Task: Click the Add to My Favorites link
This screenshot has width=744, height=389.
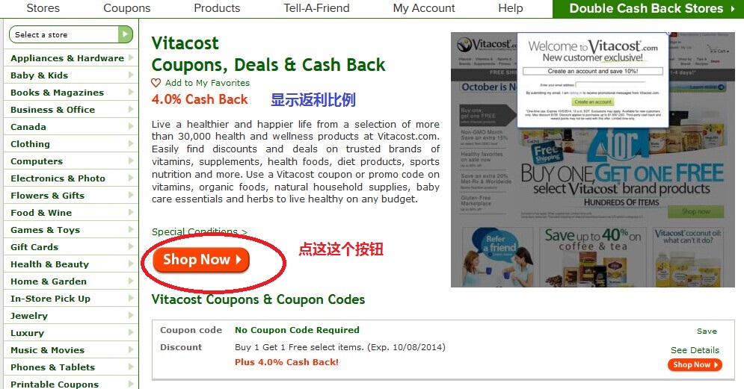Action: [207, 83]
